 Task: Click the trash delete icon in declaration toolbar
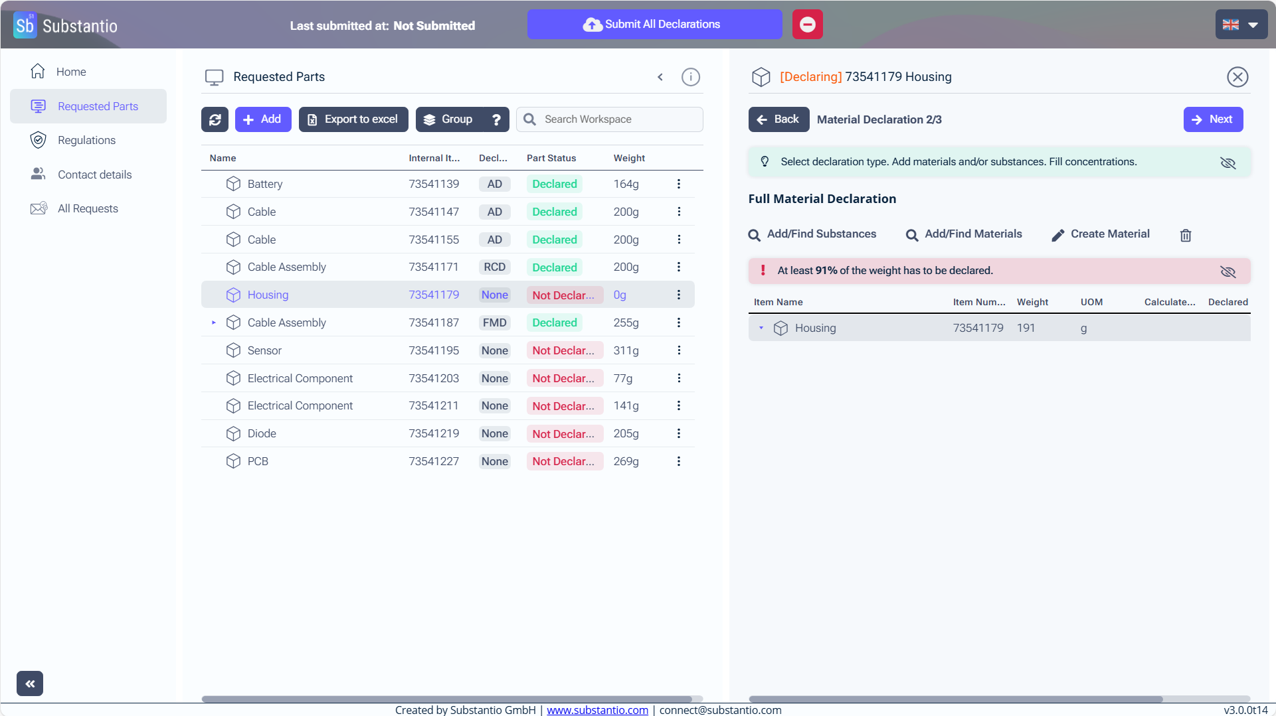pos(1185,235)
